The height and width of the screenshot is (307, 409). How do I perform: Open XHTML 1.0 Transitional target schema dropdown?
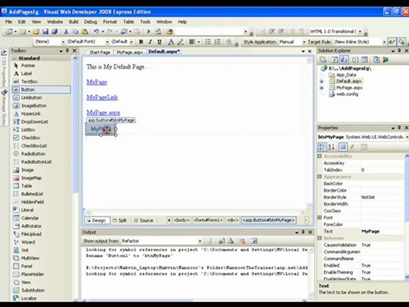pos(360,32)
